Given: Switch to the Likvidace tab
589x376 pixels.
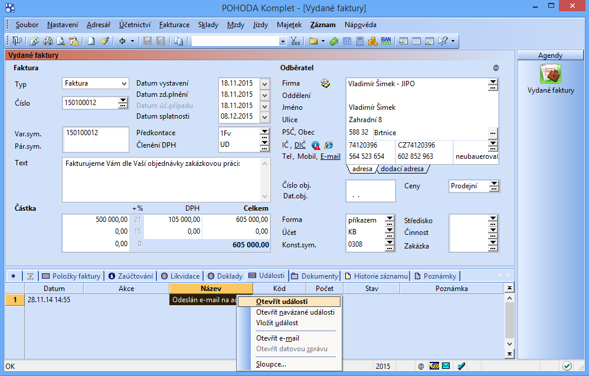Looking at the screenshot, I should pyautogui.click(x=181, y=276).
